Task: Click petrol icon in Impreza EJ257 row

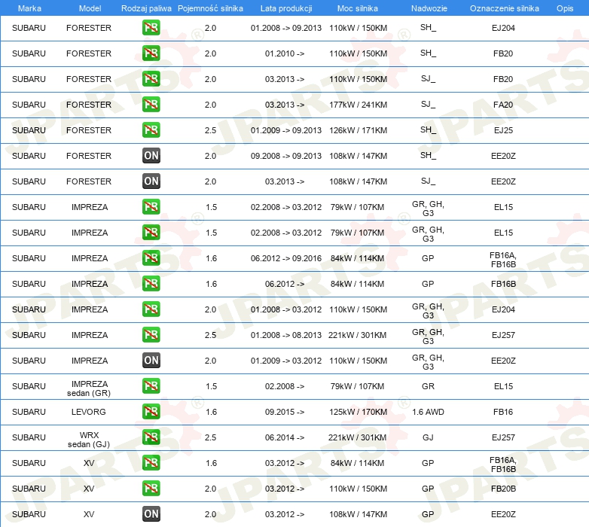Action: click(151, 334)
